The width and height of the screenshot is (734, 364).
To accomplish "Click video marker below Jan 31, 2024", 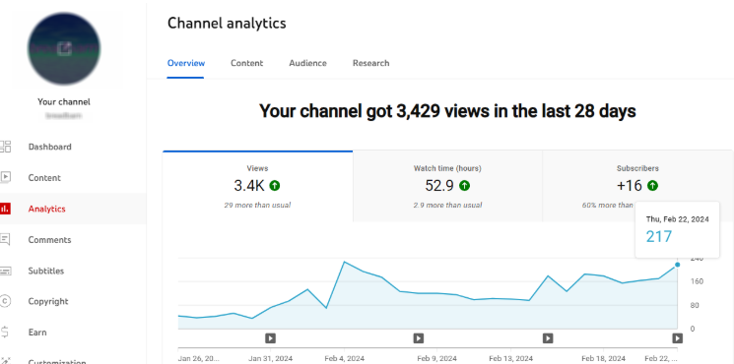I will click(x=270, y=337).
